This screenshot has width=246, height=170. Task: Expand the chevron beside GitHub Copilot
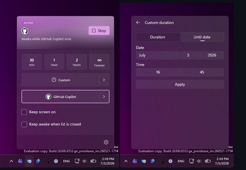click(x=104, y=97)
